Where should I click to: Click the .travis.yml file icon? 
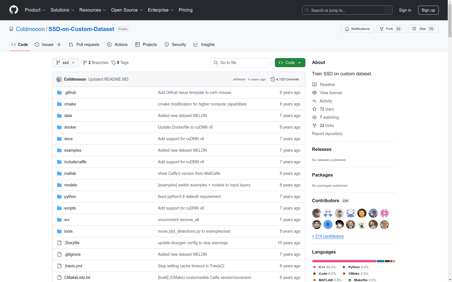click(59, 266)
